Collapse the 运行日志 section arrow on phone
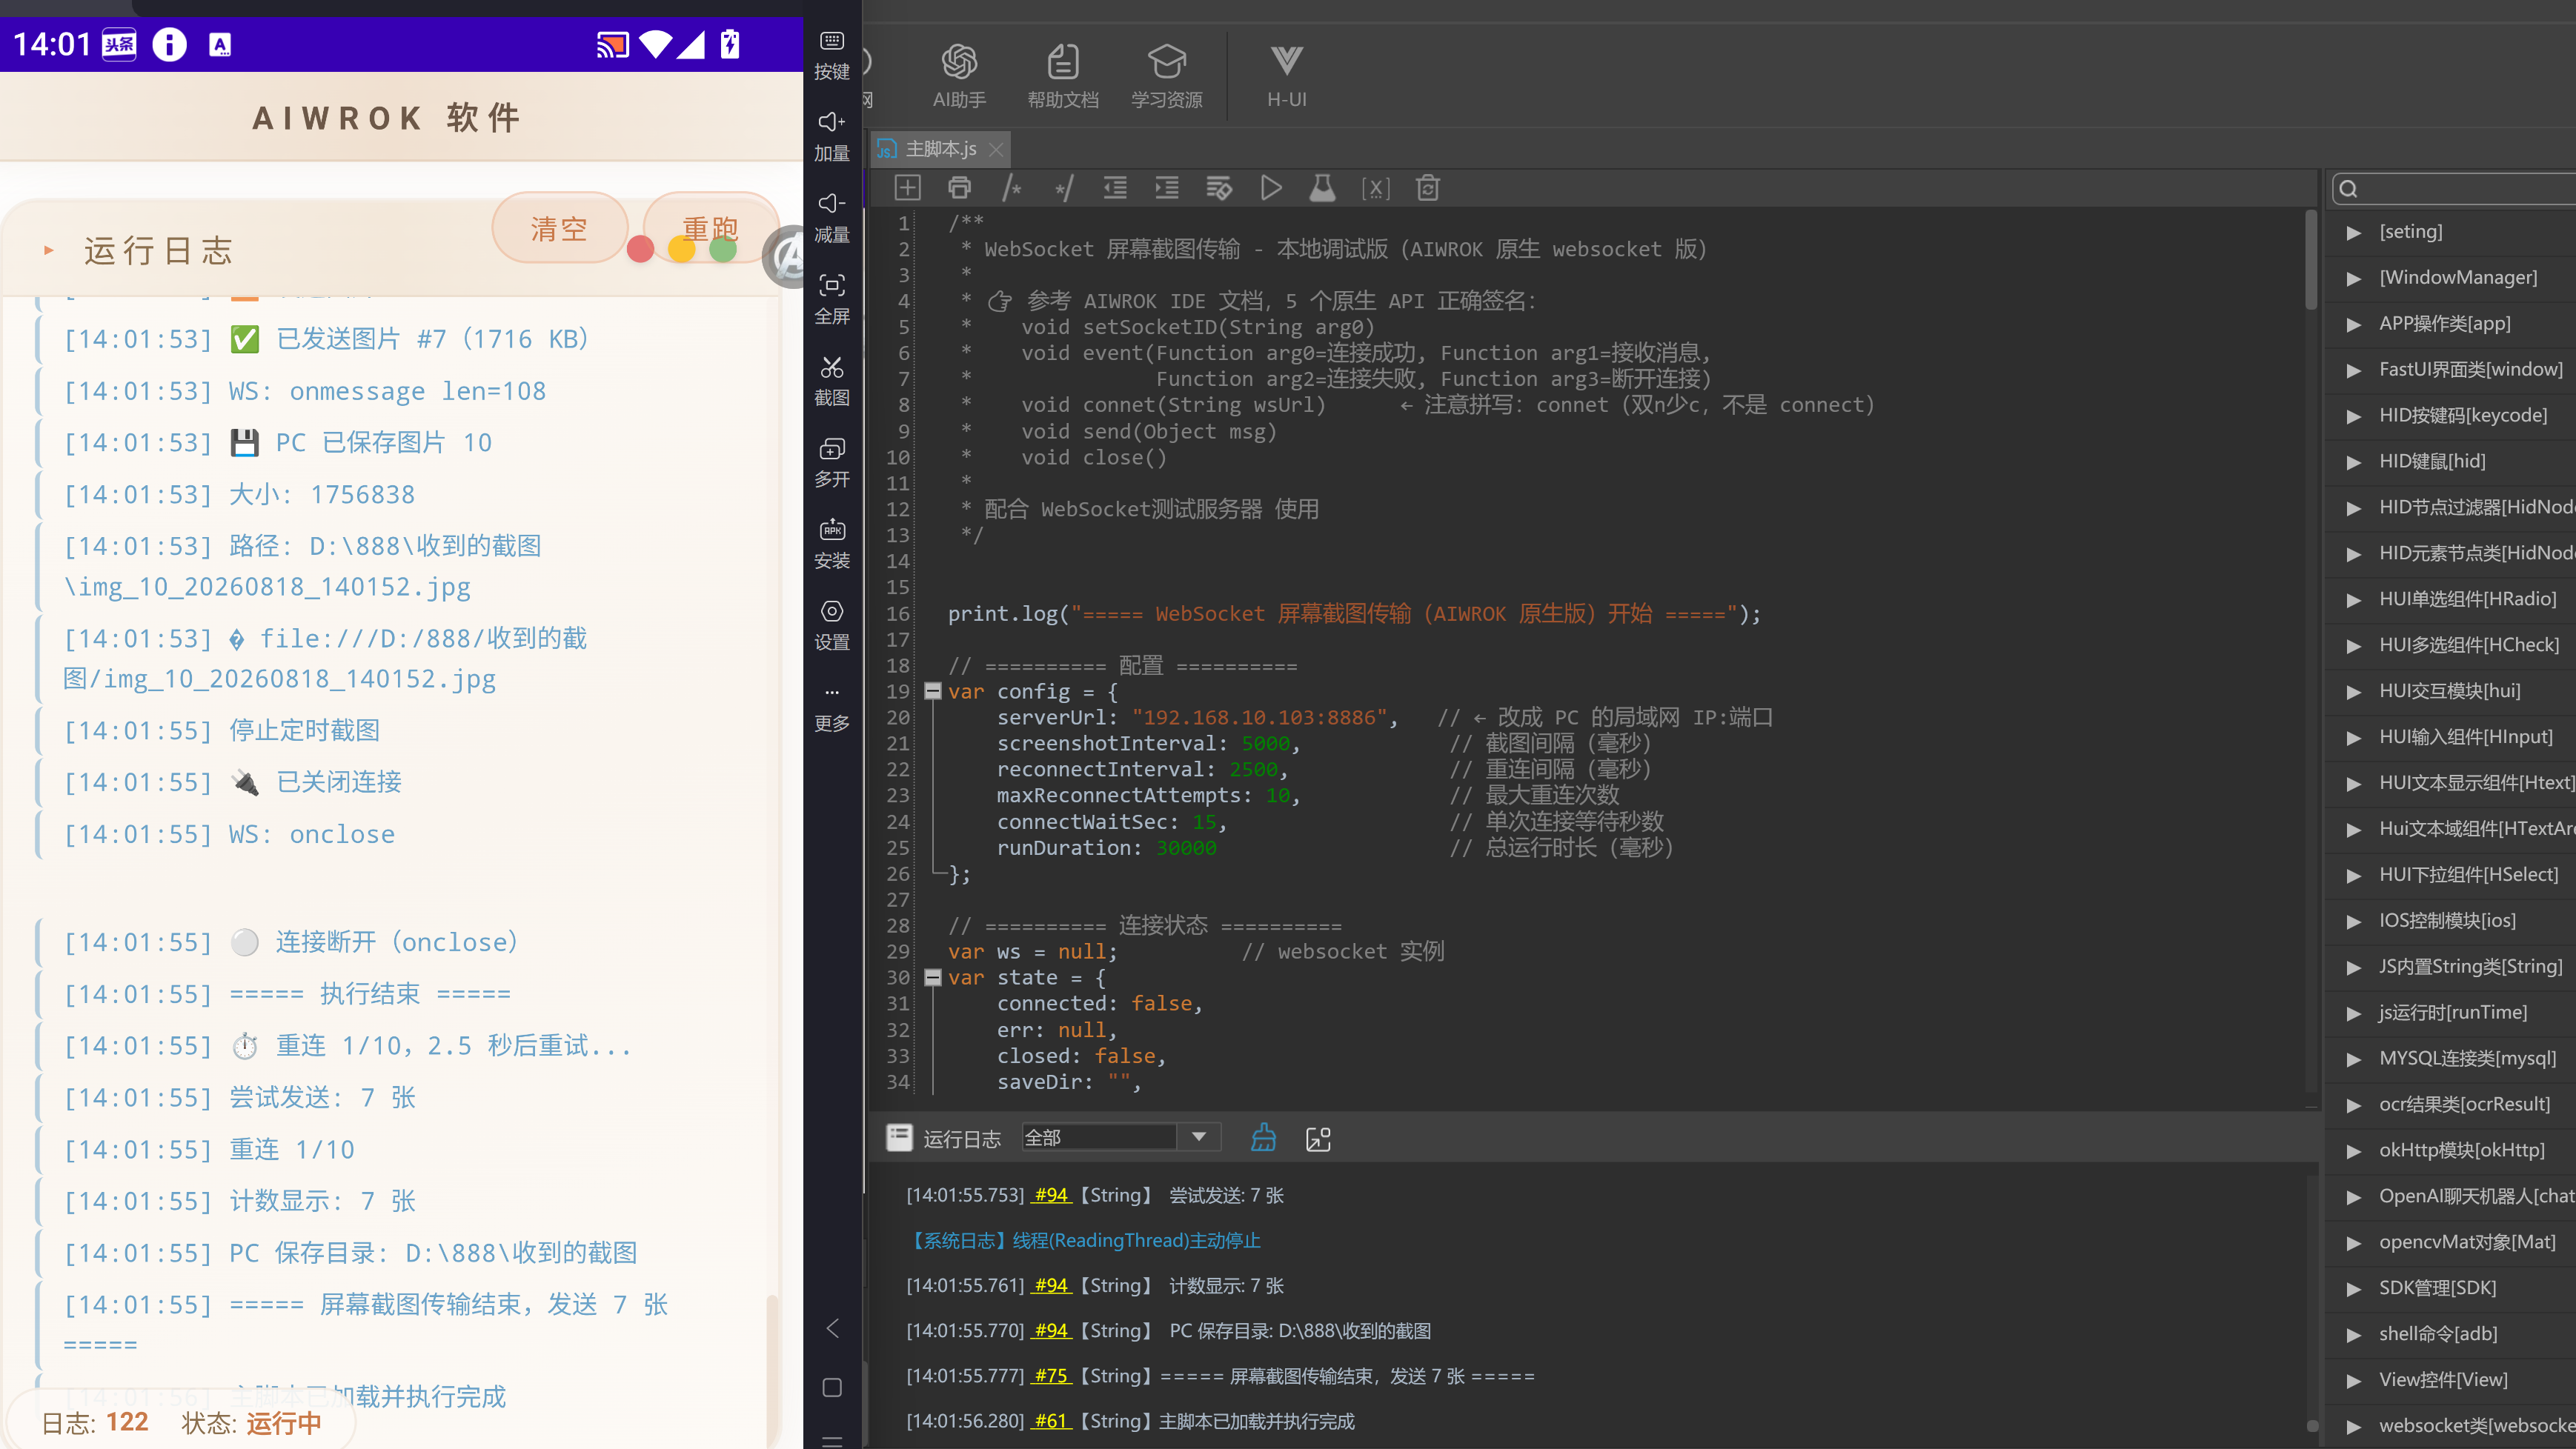The image size is (2576, 1449). [48, 250]
